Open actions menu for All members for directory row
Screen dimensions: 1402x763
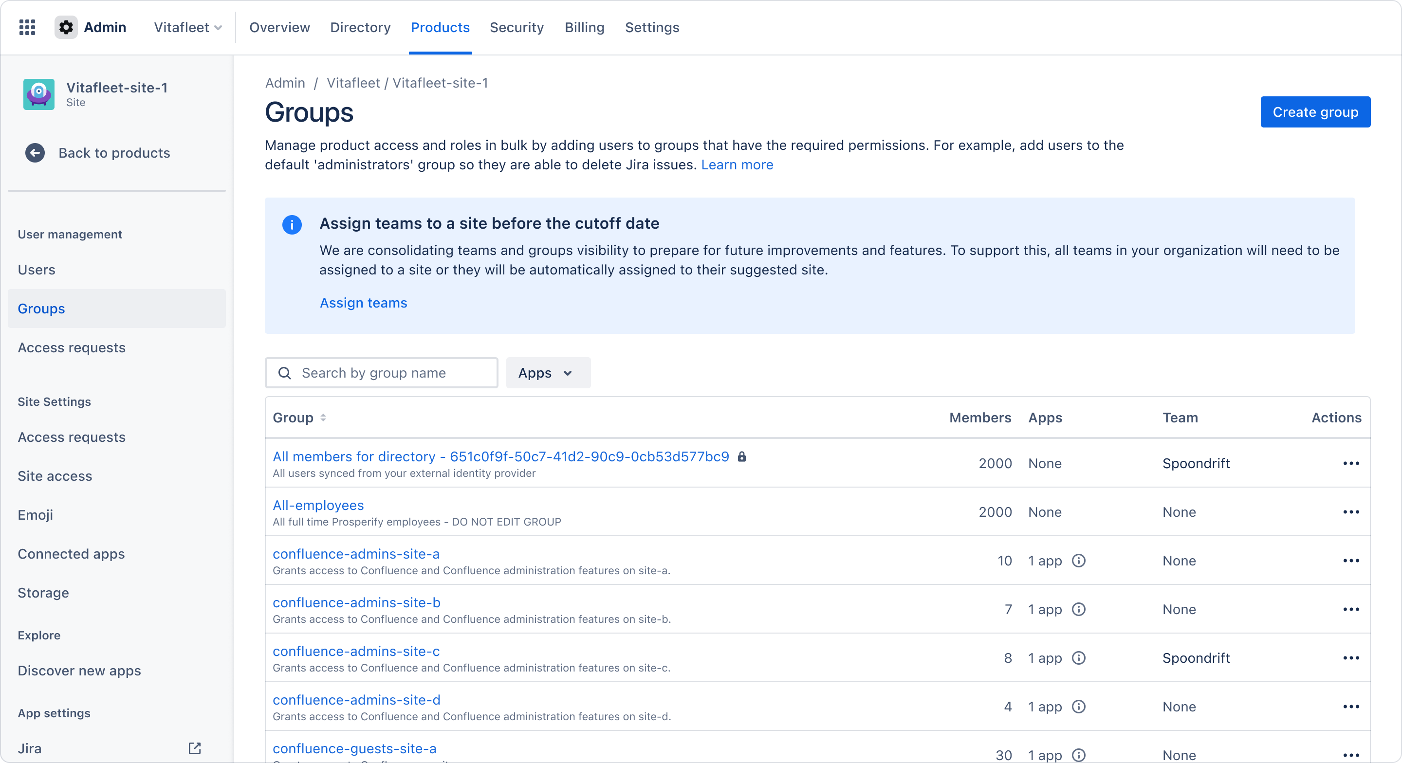pyautogui.click(x=1351, y=463)
